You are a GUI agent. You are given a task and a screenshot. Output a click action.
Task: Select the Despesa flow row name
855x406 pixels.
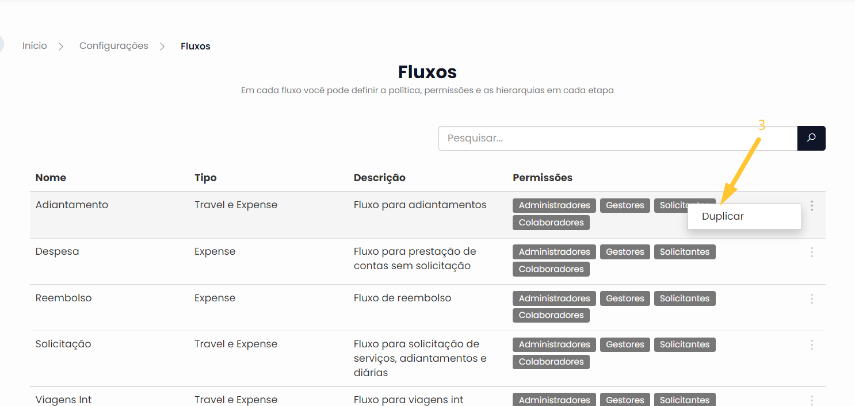[58, 251]
